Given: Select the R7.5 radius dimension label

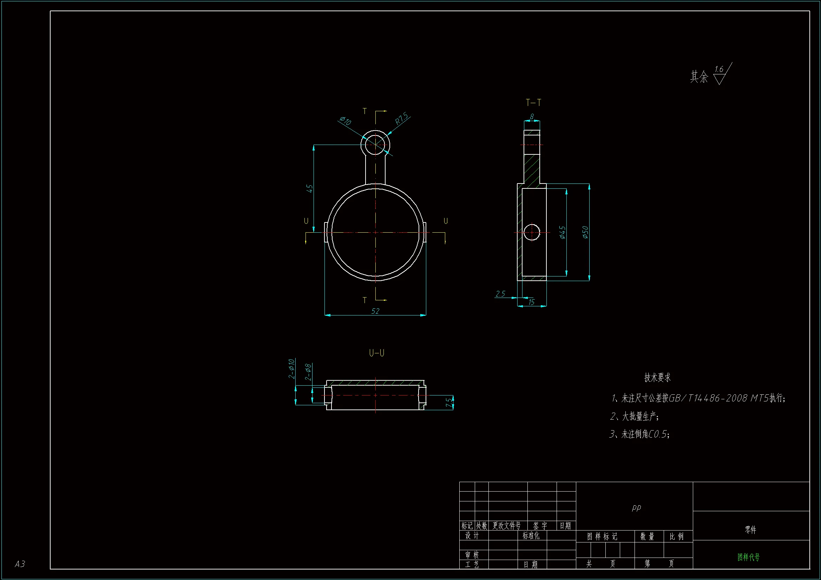Looking at the screenshot, I should (x=402, y=119).
